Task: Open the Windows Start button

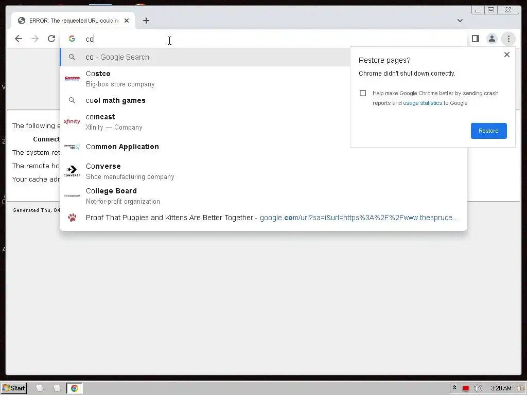Action: pos(14,388)
